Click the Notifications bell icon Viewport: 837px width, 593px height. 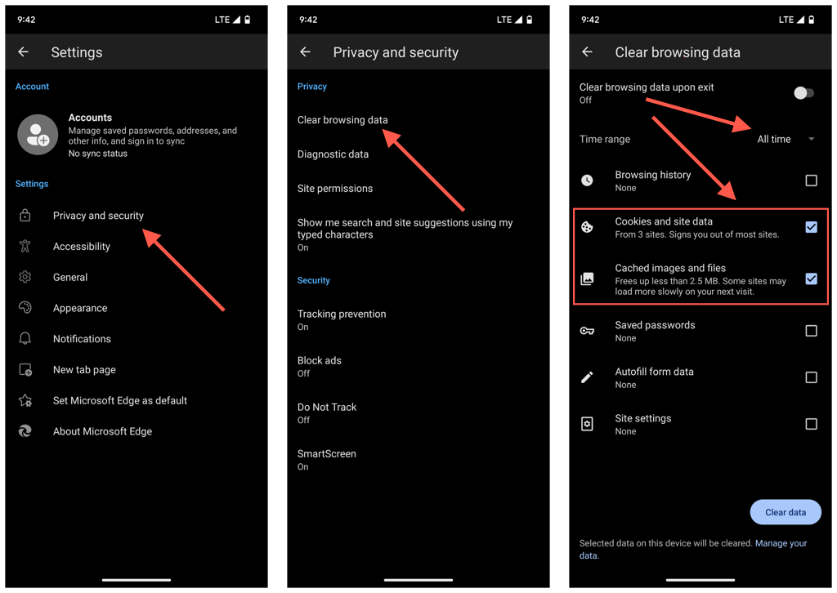coord(25,338)
